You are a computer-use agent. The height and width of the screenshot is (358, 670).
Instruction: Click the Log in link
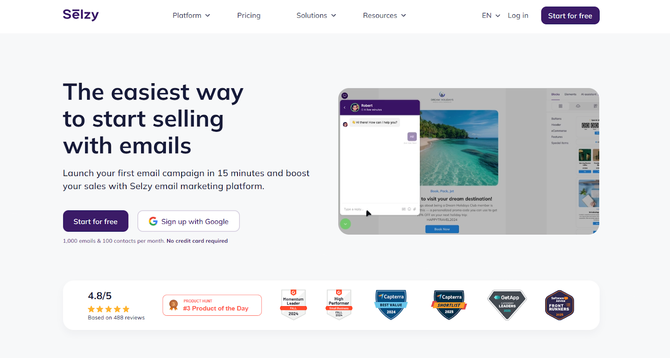pyautogui.click(x=518, y=15)
